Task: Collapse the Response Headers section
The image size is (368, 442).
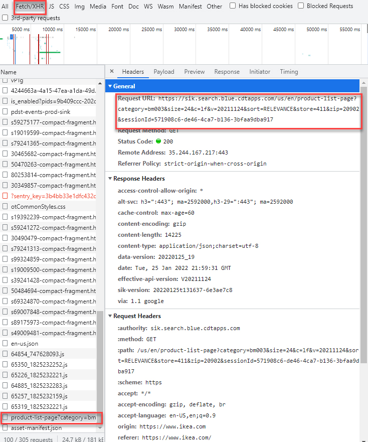Action: [110, 179]
